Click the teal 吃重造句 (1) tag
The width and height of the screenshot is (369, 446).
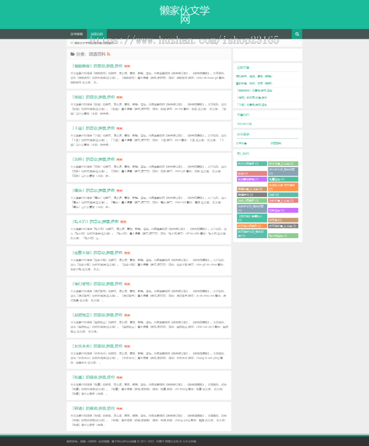283,179
